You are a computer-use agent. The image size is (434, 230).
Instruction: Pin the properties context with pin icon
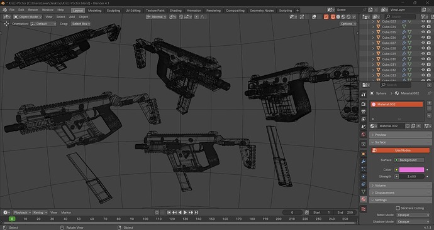[430, 93]
